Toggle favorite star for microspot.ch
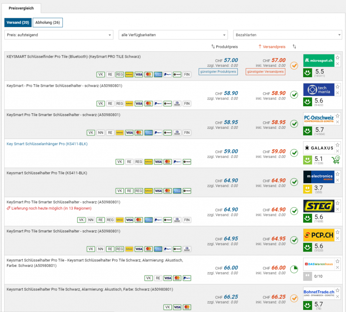Viewport: 346px width, 312px height. pyautogui.click(x=338, y=58)
